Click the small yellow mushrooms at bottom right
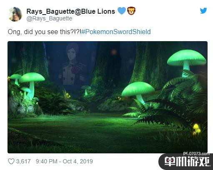213x170 pixels. (197, 129)
